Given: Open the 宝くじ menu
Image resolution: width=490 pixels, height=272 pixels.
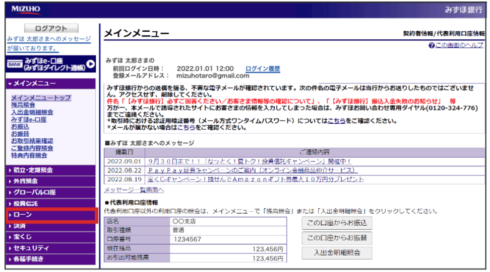Looking at the screenshot, I should click(x=50, y=237).
